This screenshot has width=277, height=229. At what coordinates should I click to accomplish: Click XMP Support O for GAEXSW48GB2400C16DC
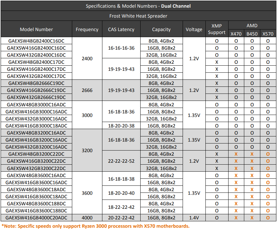coord(217,41)
